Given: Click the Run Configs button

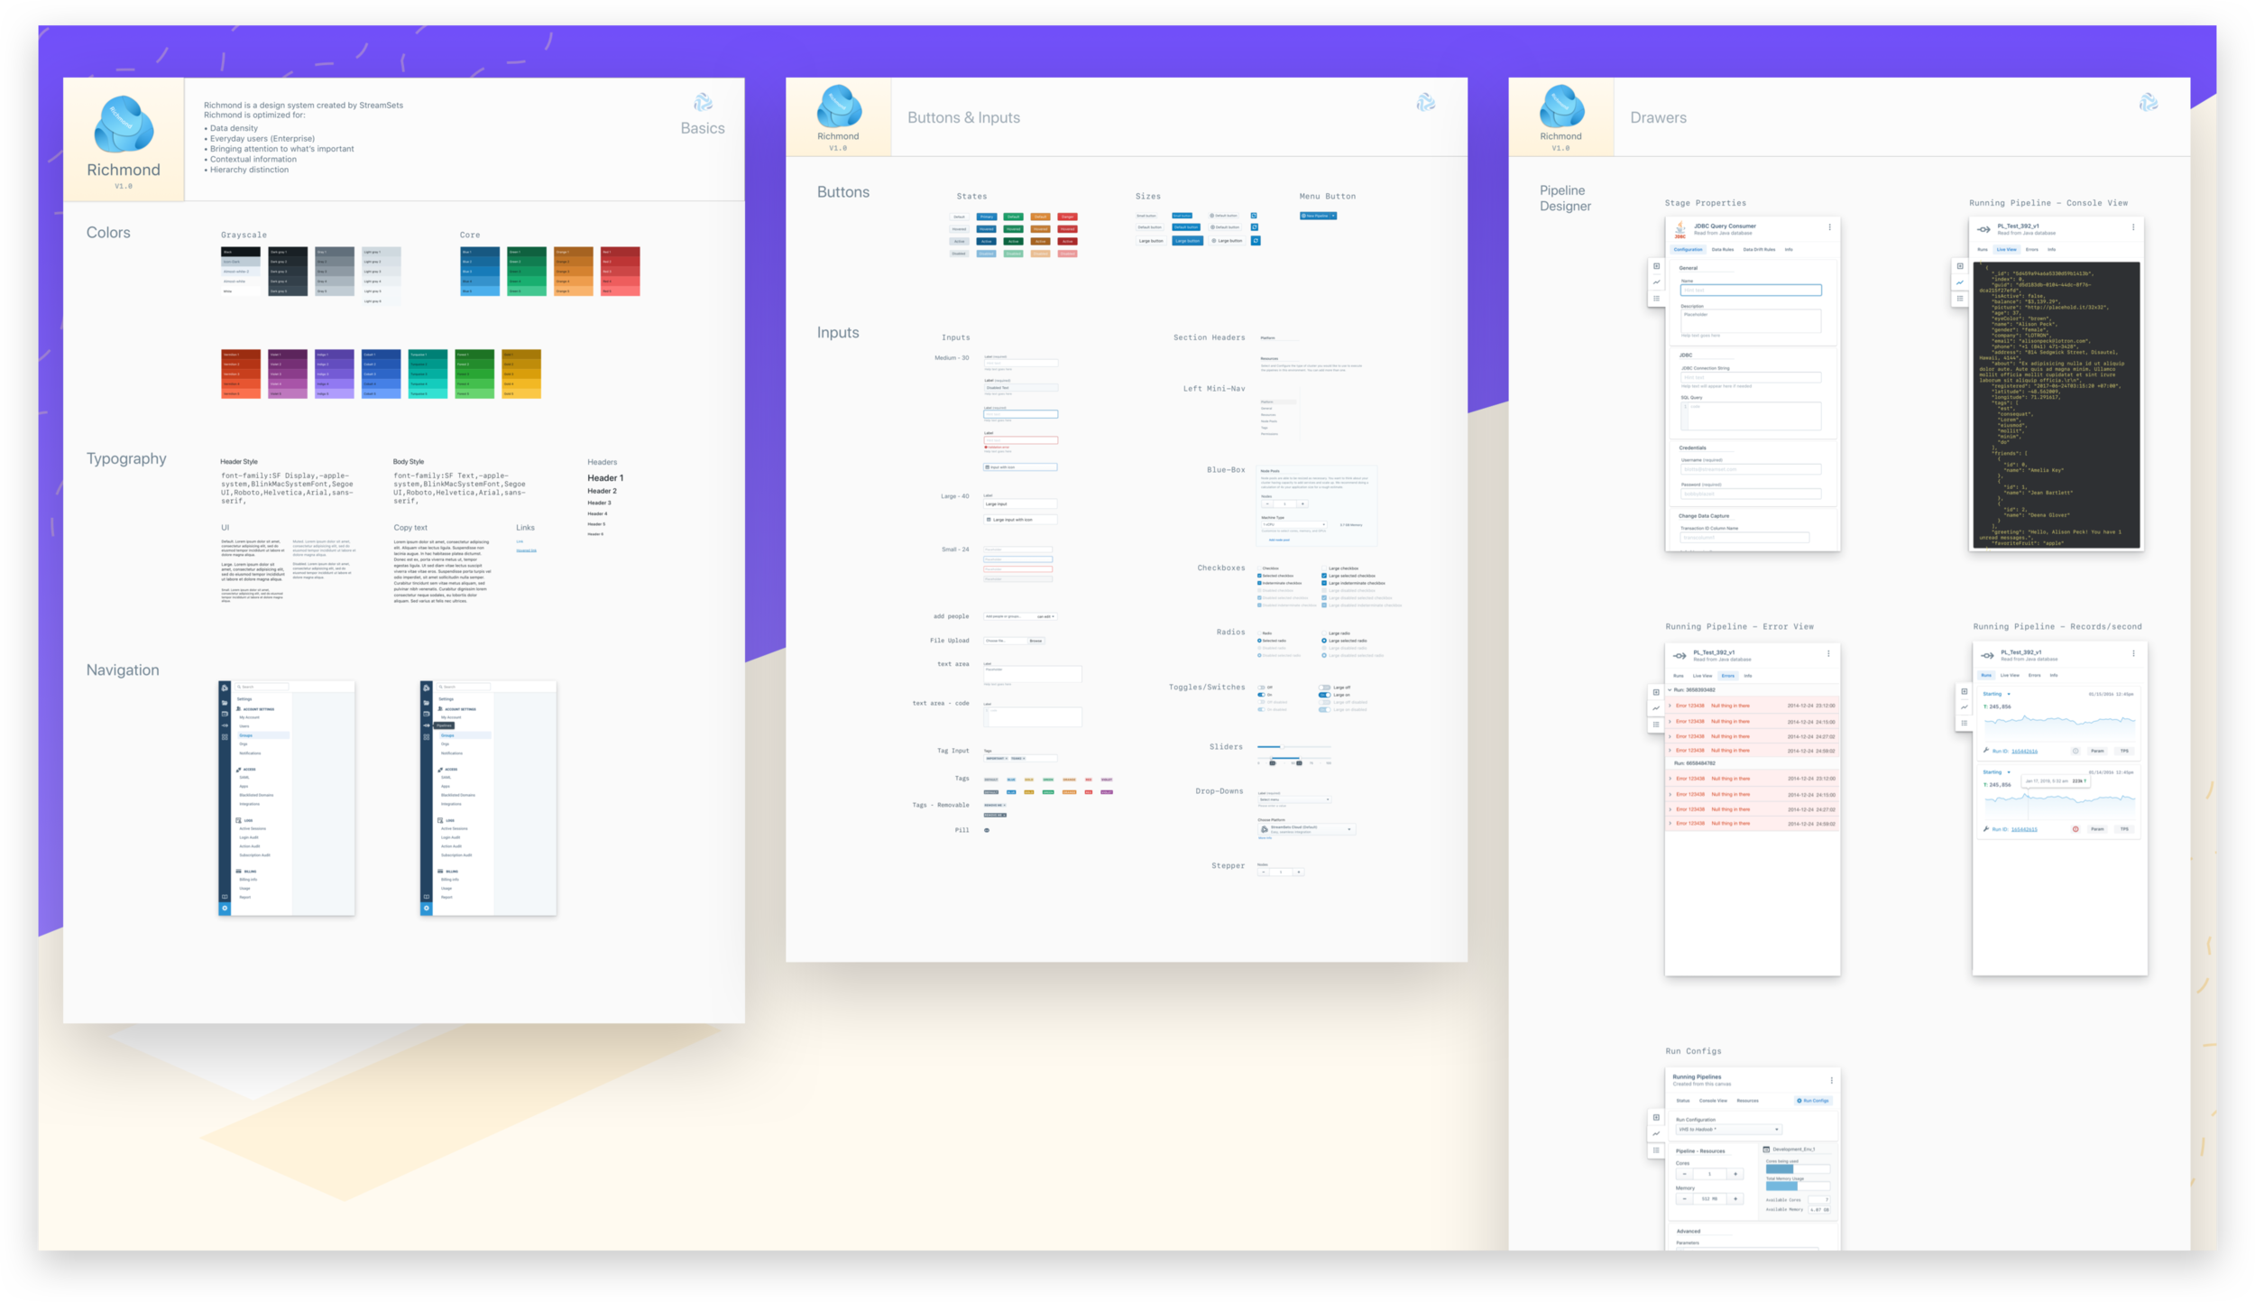Looking at the screenshot, I should 1813,1101.
